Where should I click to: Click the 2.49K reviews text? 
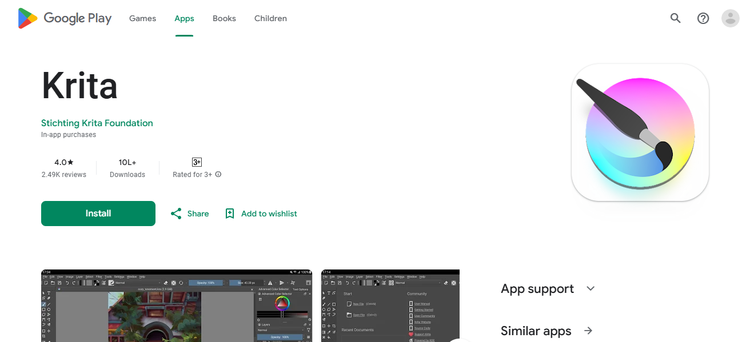pos(64,175)
